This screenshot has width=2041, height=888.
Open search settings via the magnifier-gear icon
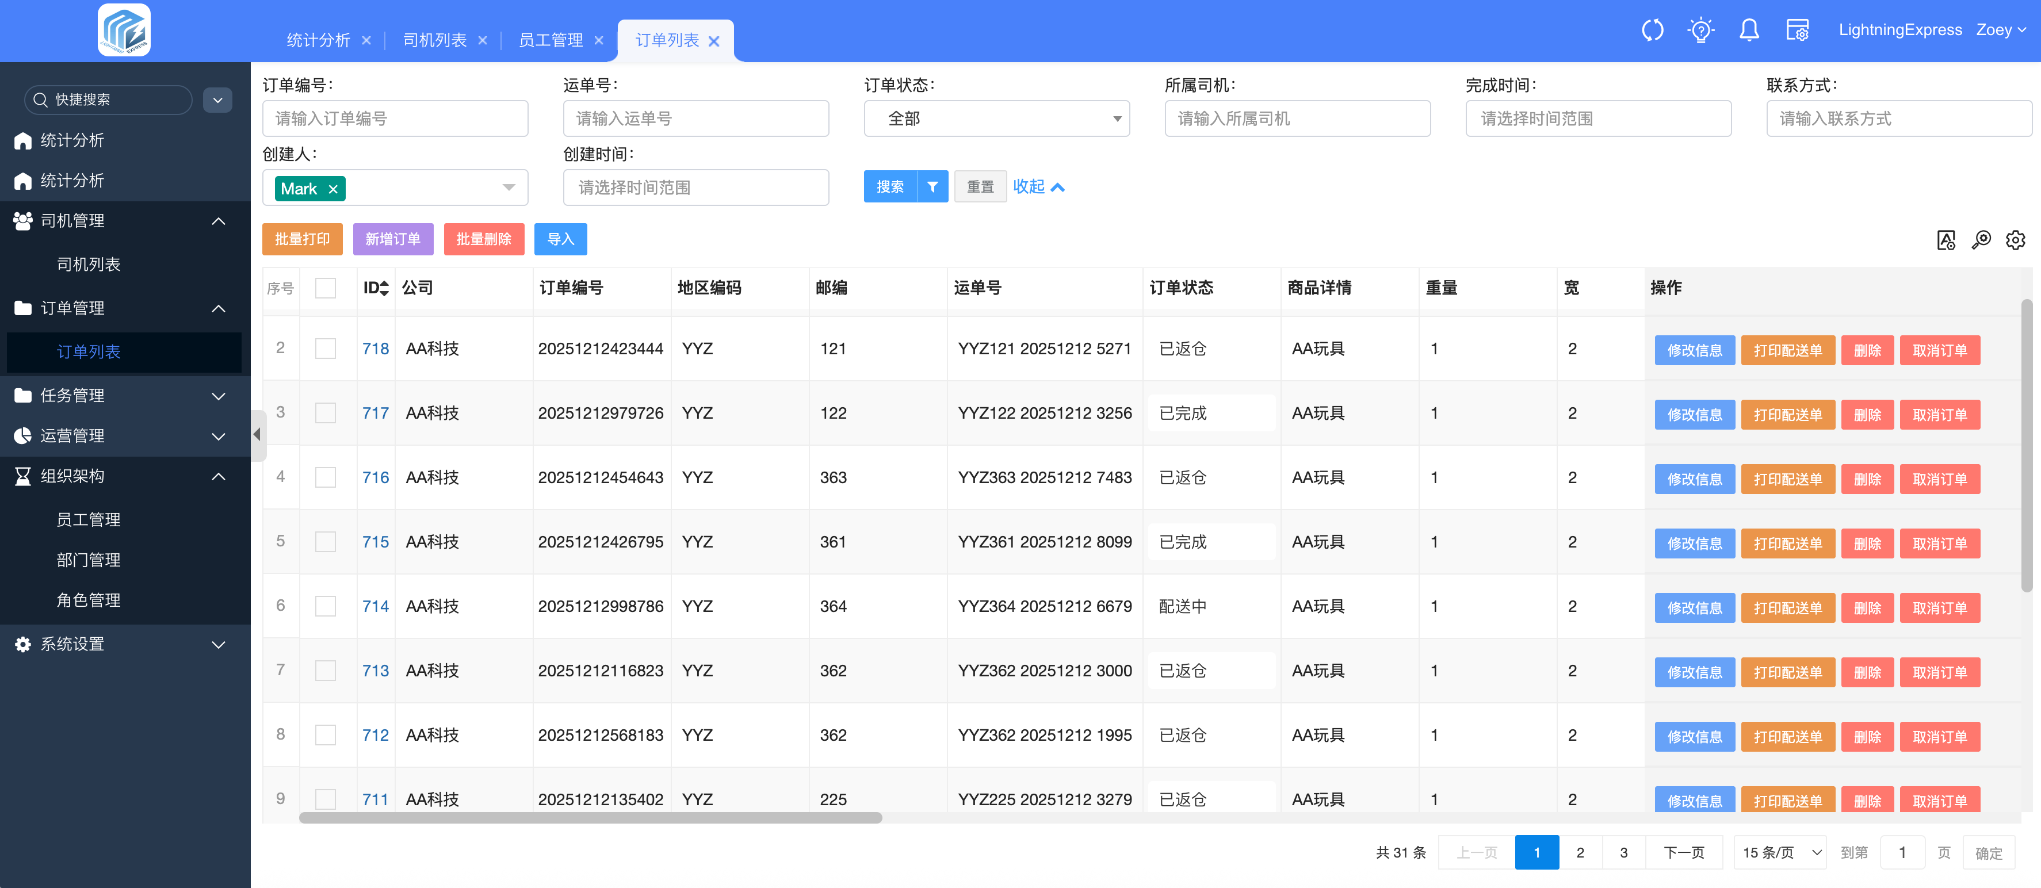click(x=1981, y=239)
